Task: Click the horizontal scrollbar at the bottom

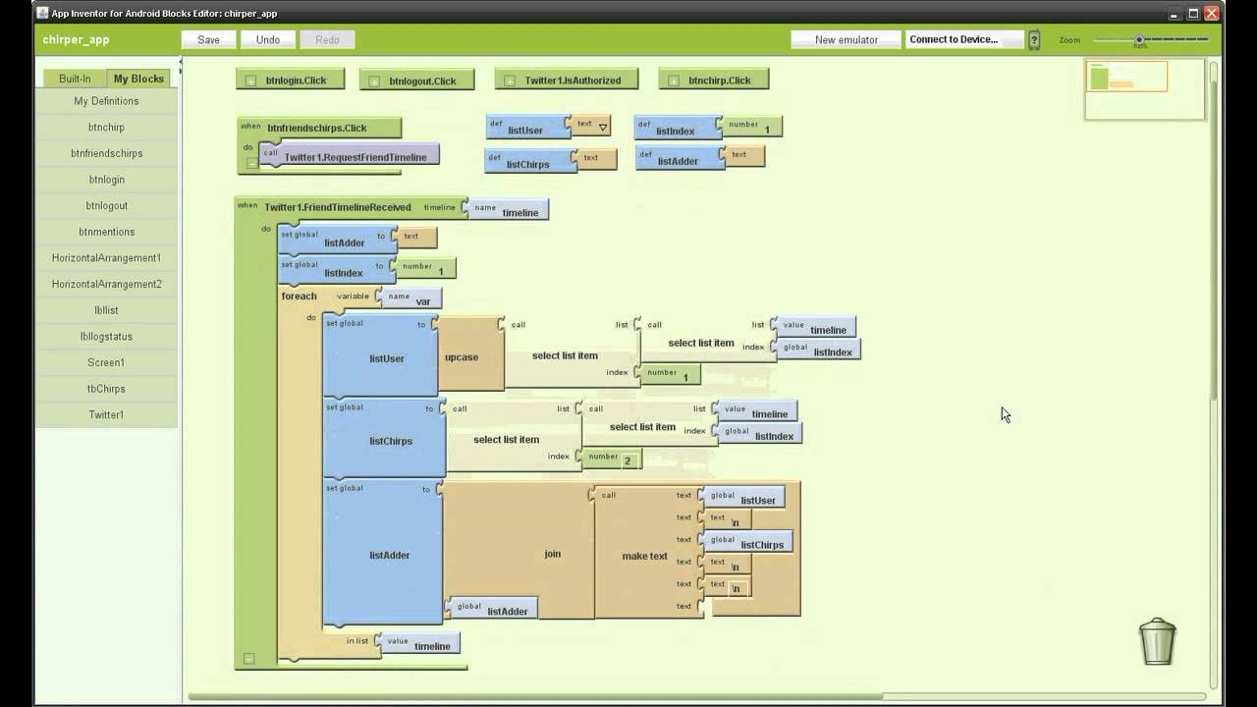Action: tap(535, 697)
